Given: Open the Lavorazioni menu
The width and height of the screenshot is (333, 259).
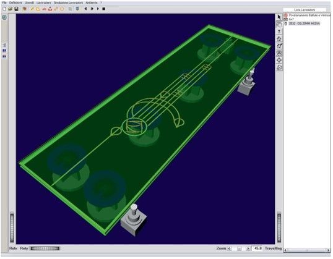Looking at the screenshot, I should [x=44, y=2].
